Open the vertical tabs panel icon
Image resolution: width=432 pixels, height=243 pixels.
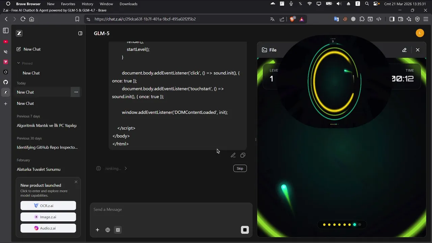click(x=5, y=31)
